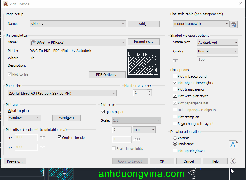Click the landscape orientation preview icon
This screenshot has height=180, width=246.
pyautogui.click(x=233, y=144)
